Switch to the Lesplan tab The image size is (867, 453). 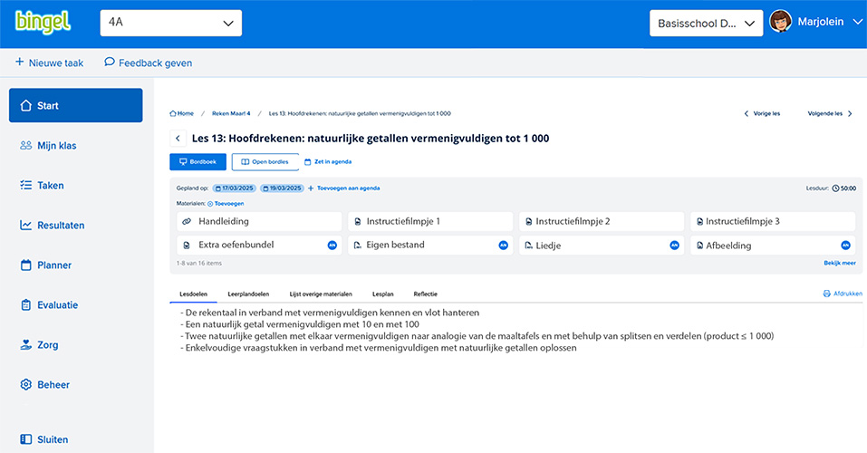(382, 294)
